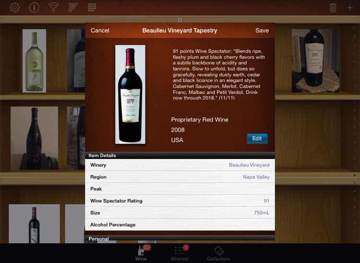Add new item with plus icon
Viewport: 360px width, 263px height.
pyautogui.click(x=349, y=8)
